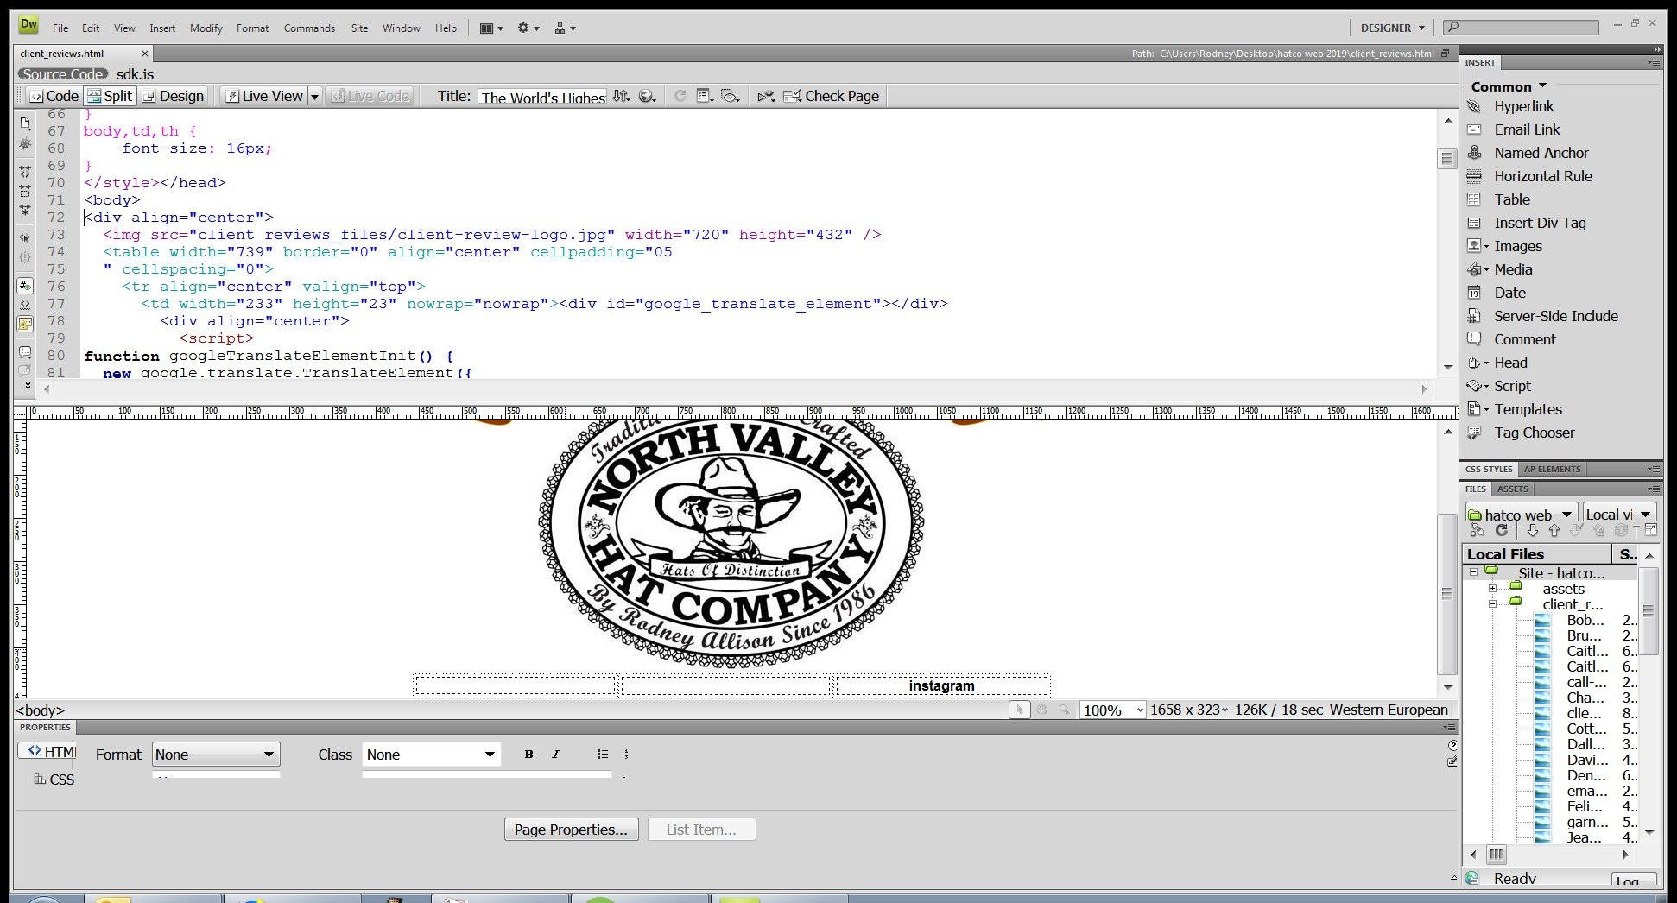Open View options icon in document toolbar
The height and width of the screenshot is (903, 1677).
click(705, 96)
